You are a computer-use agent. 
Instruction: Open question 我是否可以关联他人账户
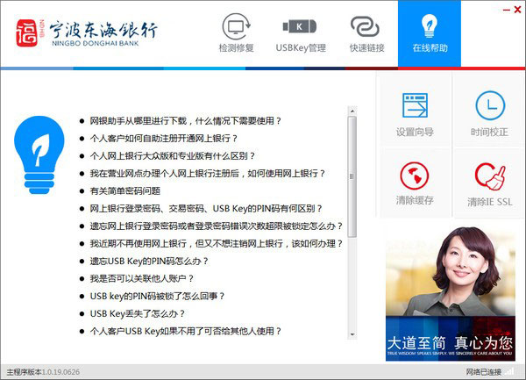click(x=142, y=278)
